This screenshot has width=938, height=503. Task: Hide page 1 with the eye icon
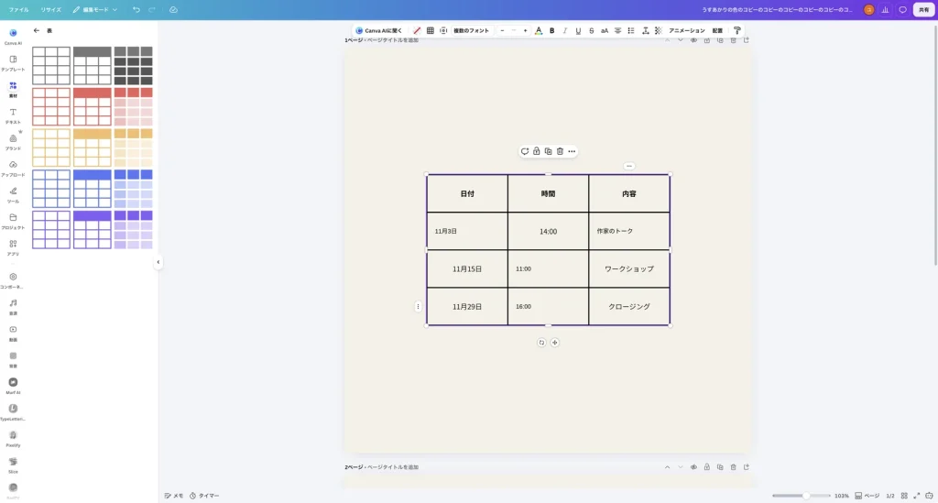coord(693,40)
